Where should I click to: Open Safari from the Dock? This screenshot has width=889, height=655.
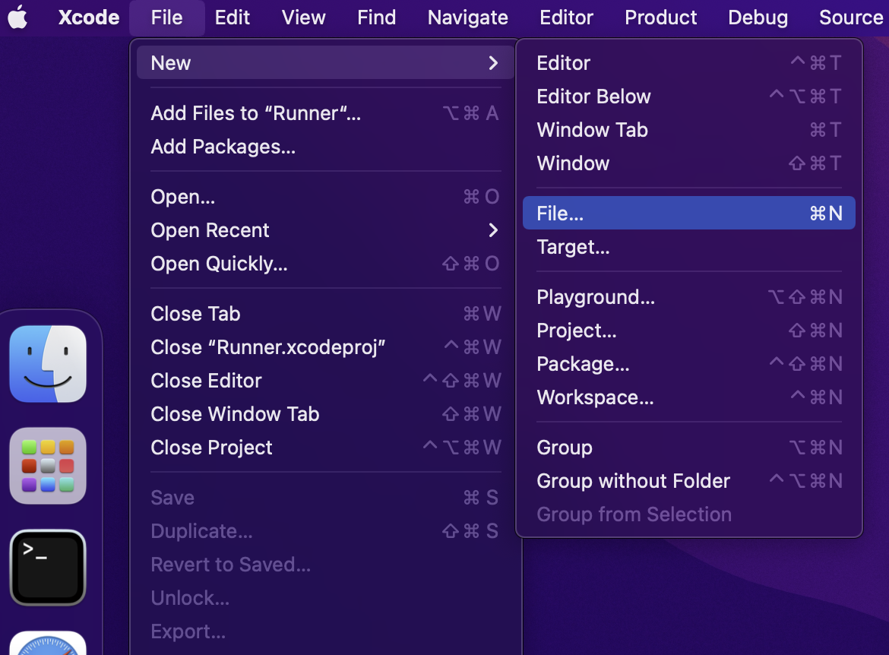(x=48, y=643)
